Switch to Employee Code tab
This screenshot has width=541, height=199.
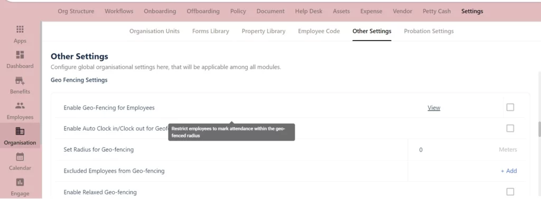point(319,31)
